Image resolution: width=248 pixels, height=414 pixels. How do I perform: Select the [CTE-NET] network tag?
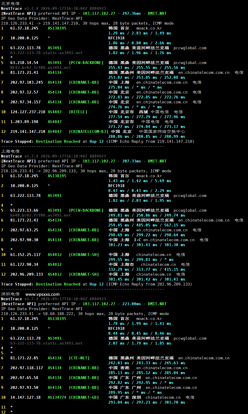click(79, 358)
